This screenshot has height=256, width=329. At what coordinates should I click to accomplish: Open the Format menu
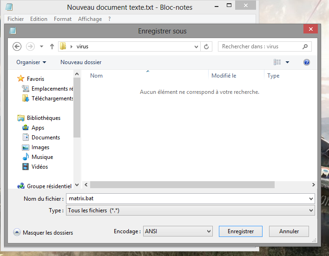[63, 19]
